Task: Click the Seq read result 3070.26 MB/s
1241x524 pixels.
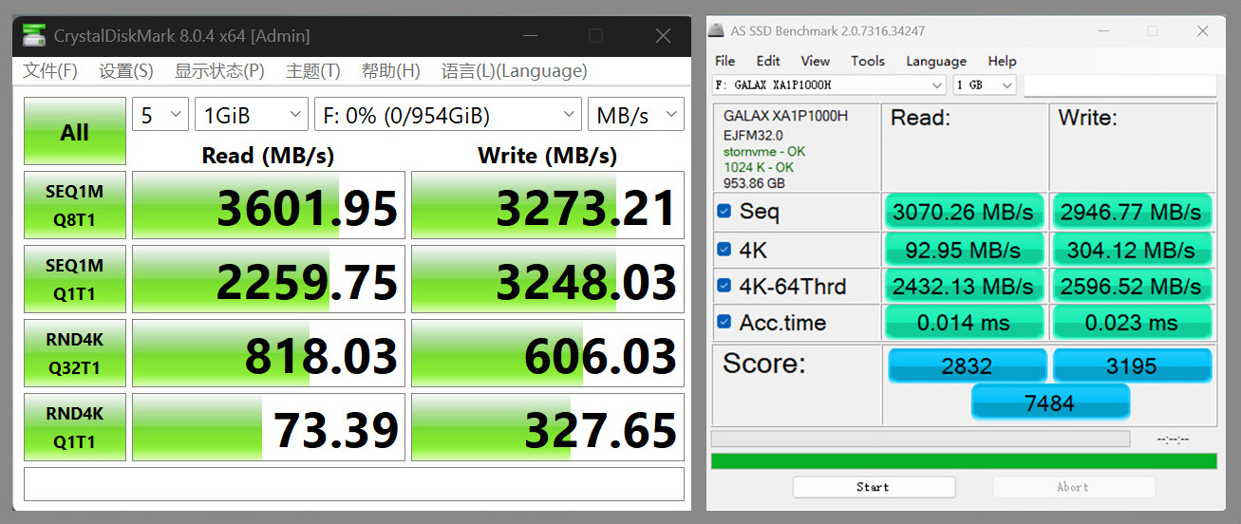Action: (x=964, y=211)
